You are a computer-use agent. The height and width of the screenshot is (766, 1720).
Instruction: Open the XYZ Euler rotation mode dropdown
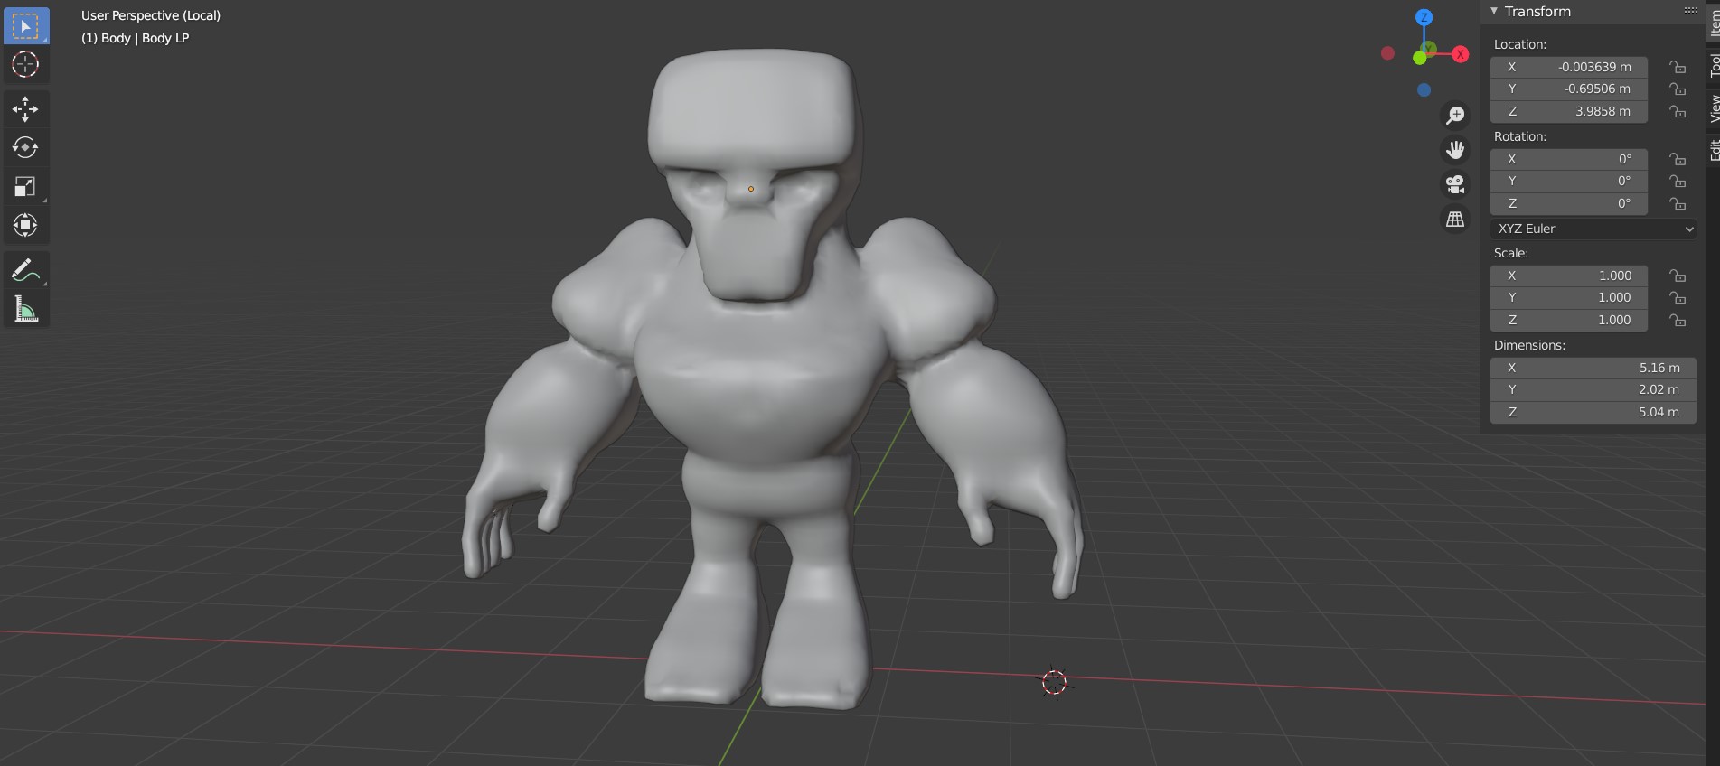[1593, 229]
